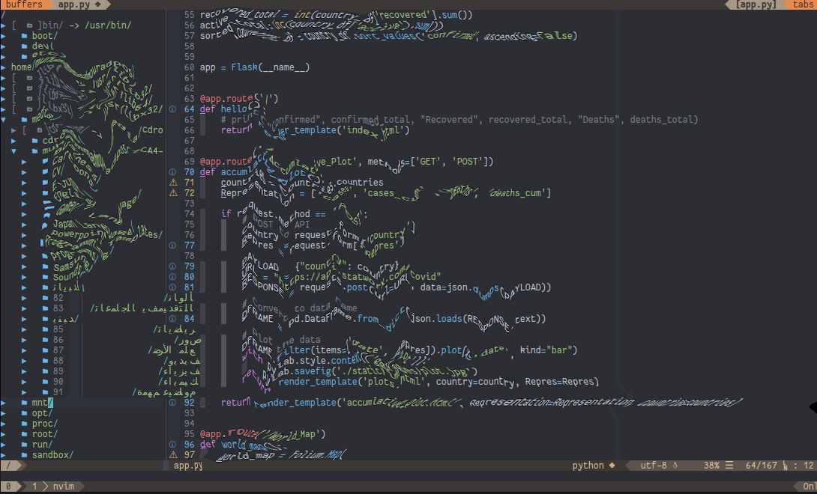Click the buffers label in tabline

[x=24, y=4]
